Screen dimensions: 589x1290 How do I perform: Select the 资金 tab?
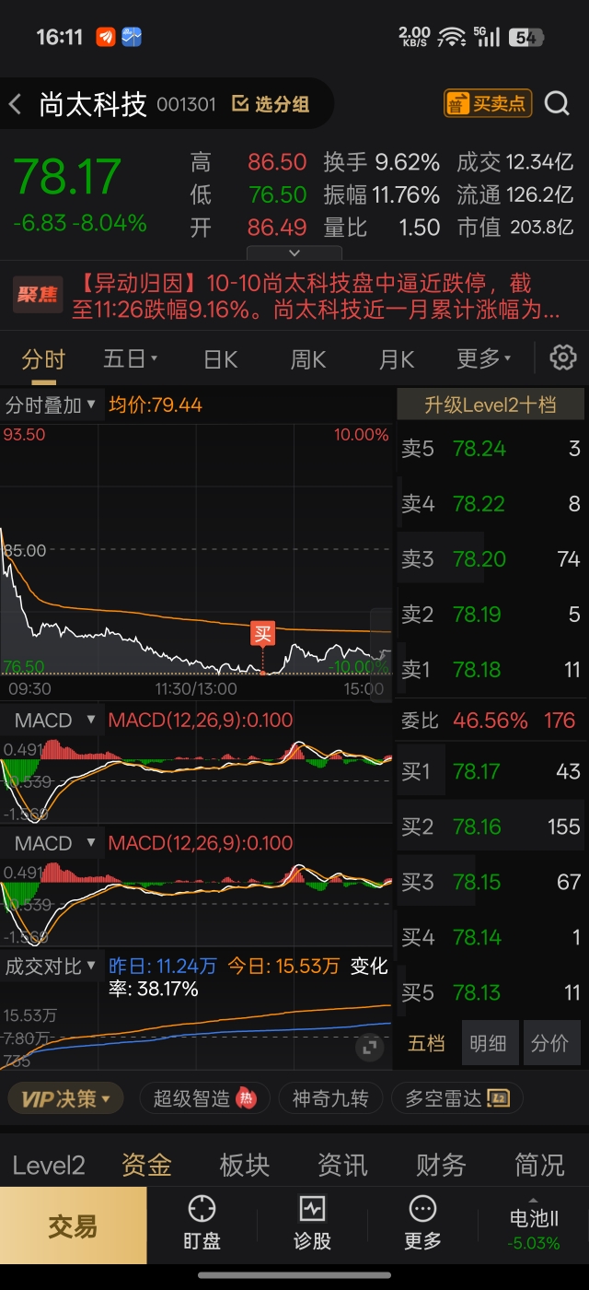coord(147,1166)
